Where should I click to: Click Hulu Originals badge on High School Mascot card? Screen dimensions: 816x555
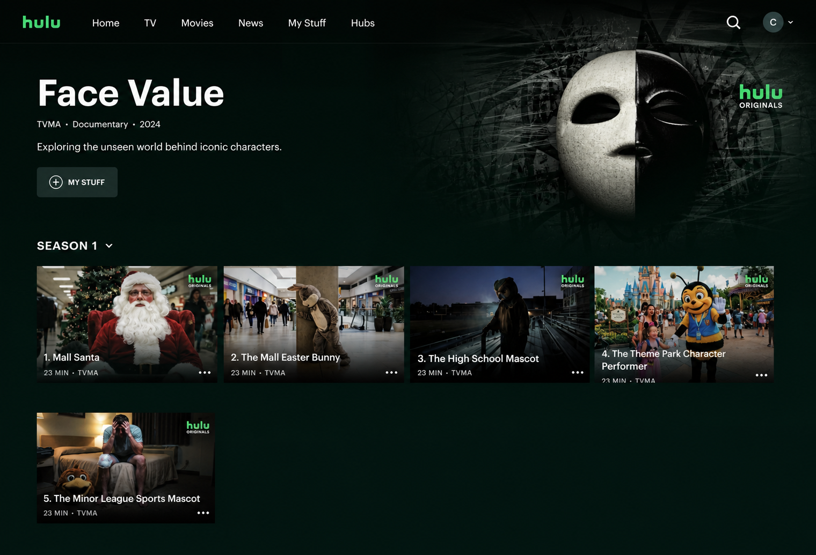(x=573, y=281)
